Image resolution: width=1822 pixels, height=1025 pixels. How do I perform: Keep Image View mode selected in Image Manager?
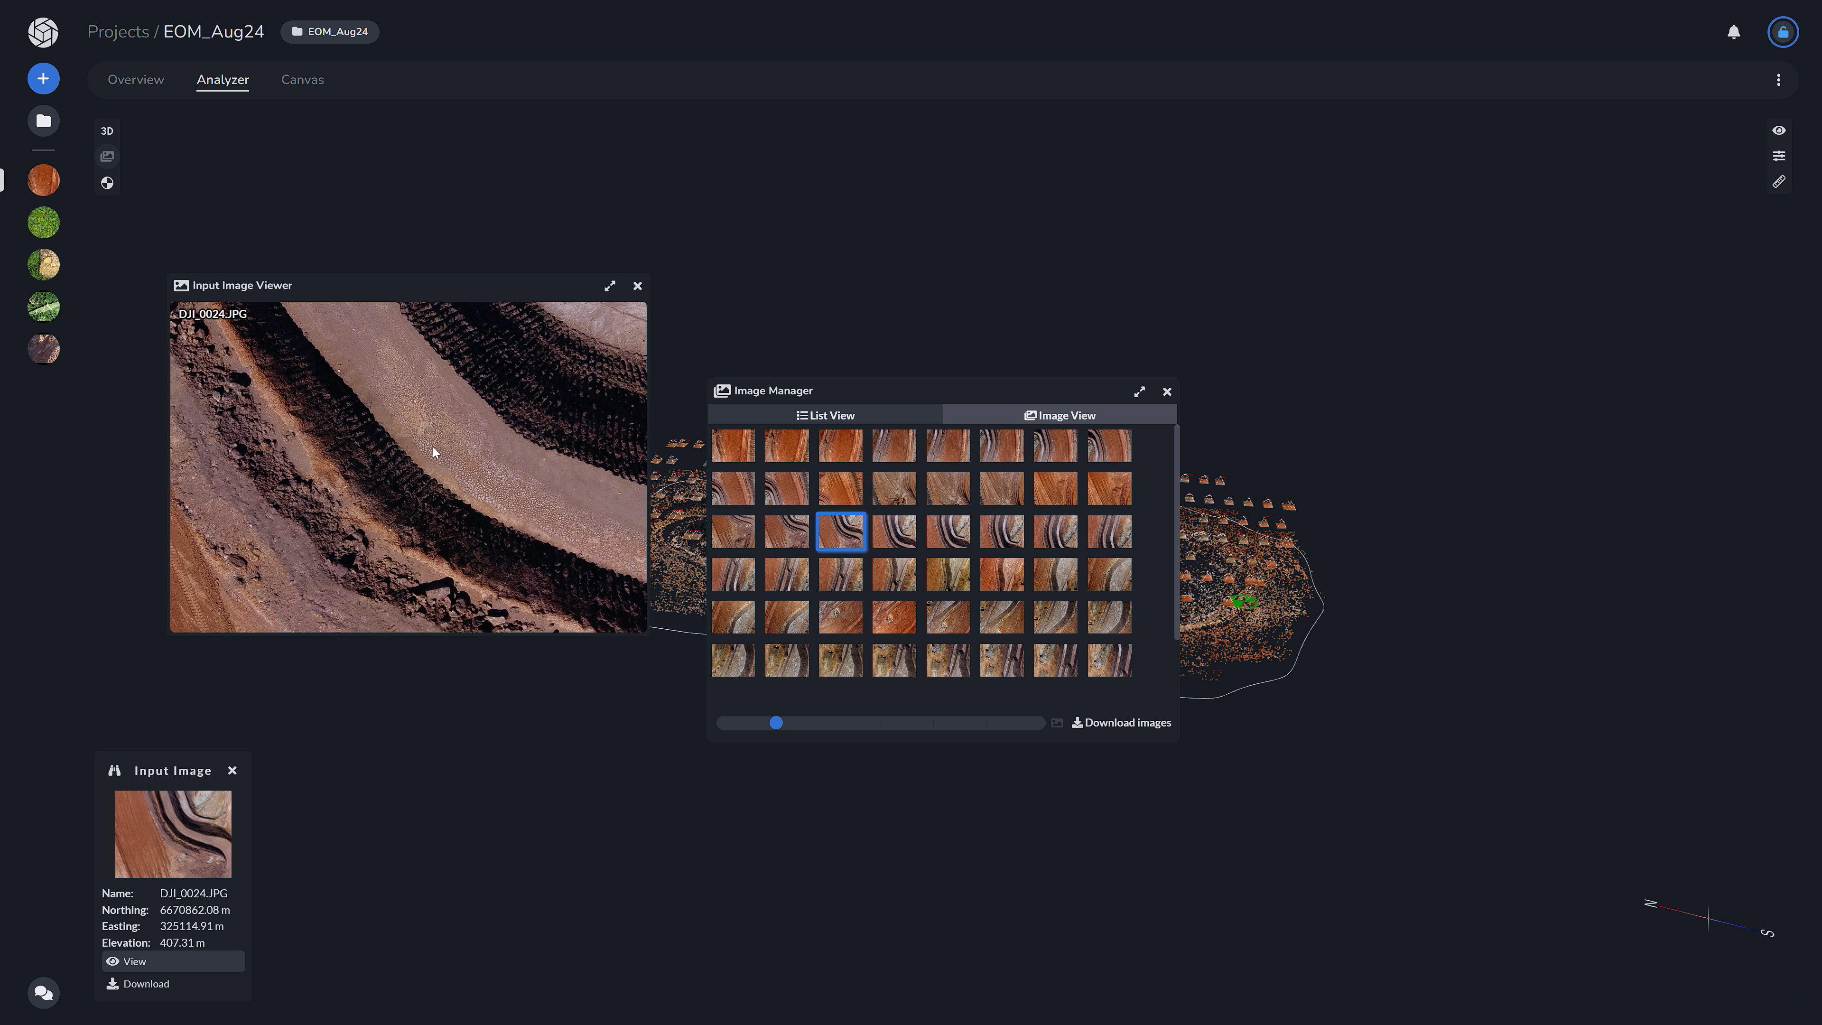click(1060, 415)
